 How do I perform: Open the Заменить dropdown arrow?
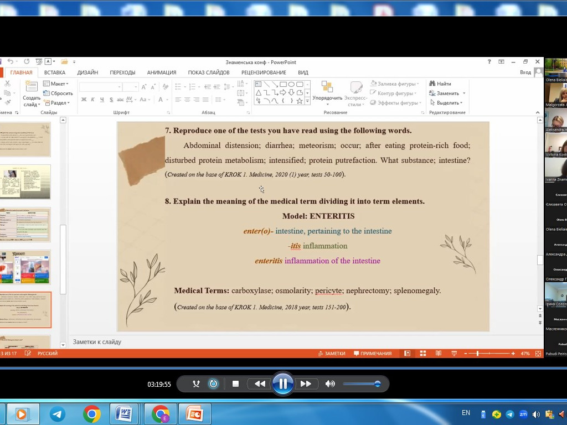click(x=464, y=93)
